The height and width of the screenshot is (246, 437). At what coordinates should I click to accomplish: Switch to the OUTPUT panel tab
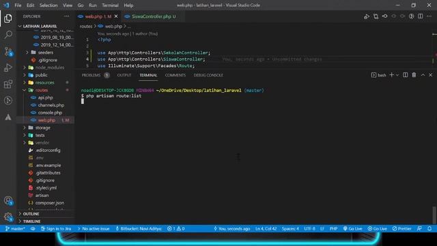[x=124, y=75]
